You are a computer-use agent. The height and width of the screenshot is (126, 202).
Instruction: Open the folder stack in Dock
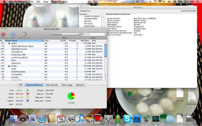pyautogui.click(x=170, y=118)
